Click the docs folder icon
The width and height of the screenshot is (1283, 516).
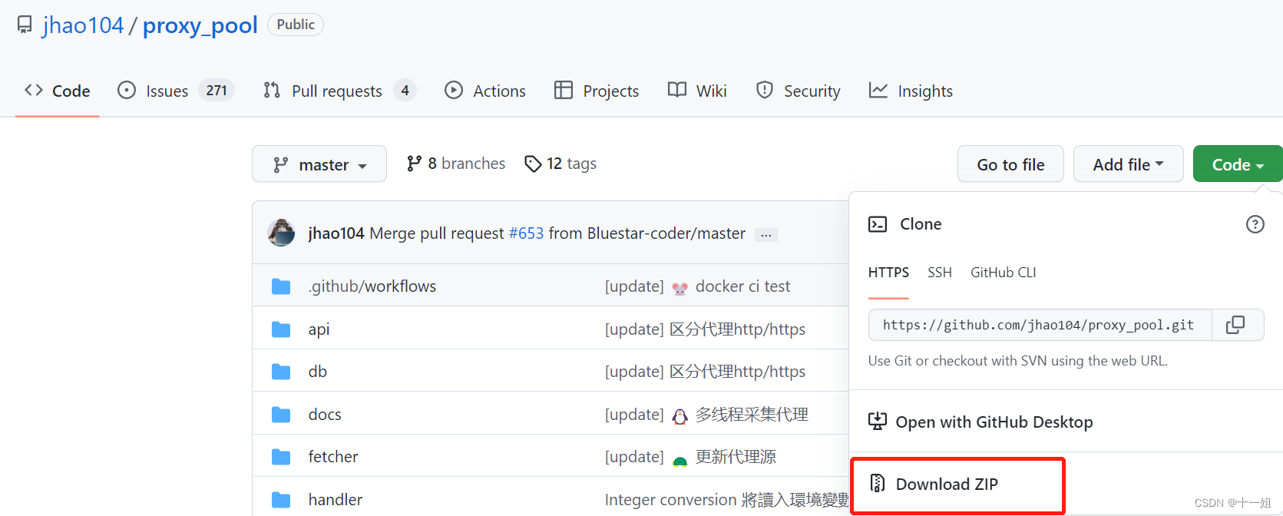281,415
